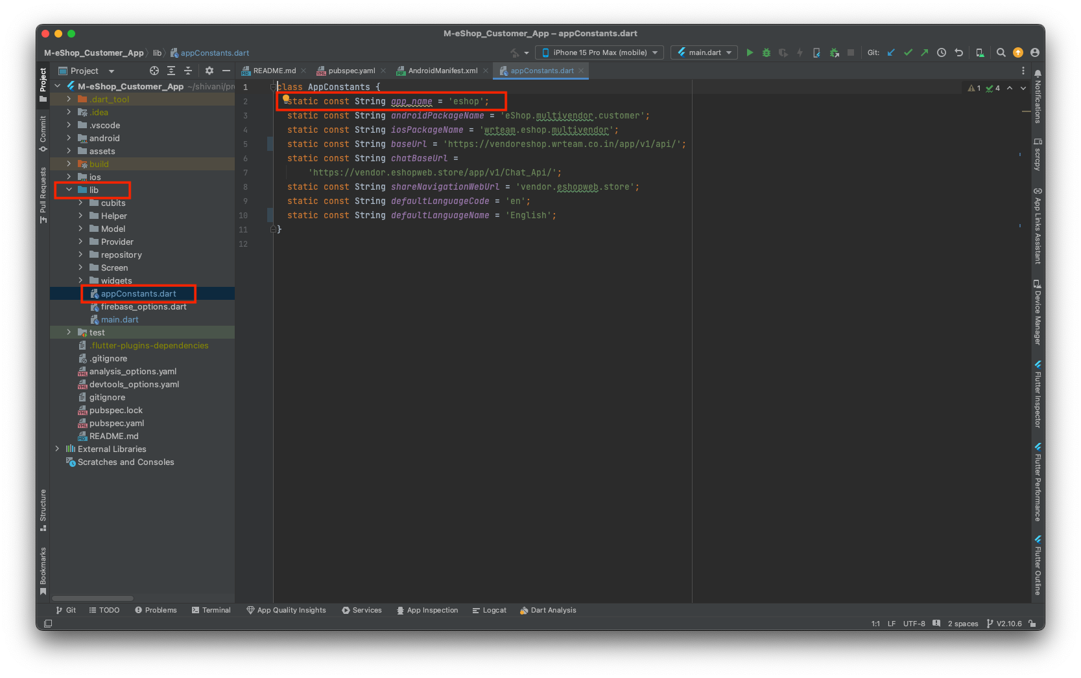Click the Git rollback undo icon
Viewport: 1081px width, 678px height.
pyautogui.click(x=958, y=52)
